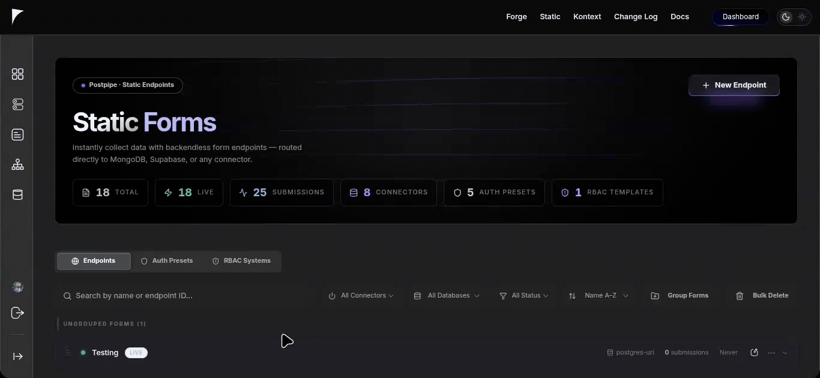Grab the drag handle beside Testing
820x378 pixels.
click(x=67, y=353)
